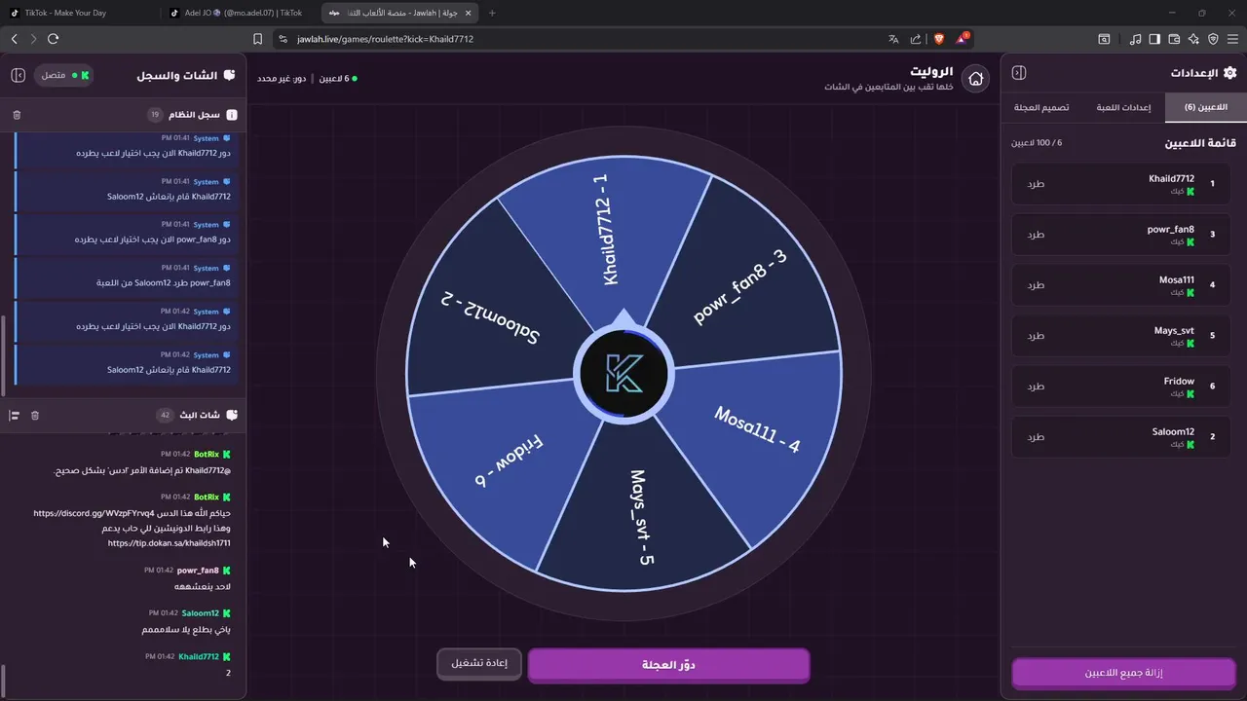Open a new browser tab with plus
This screenshot has width=1247, height=701.
(x=492, y=13)
